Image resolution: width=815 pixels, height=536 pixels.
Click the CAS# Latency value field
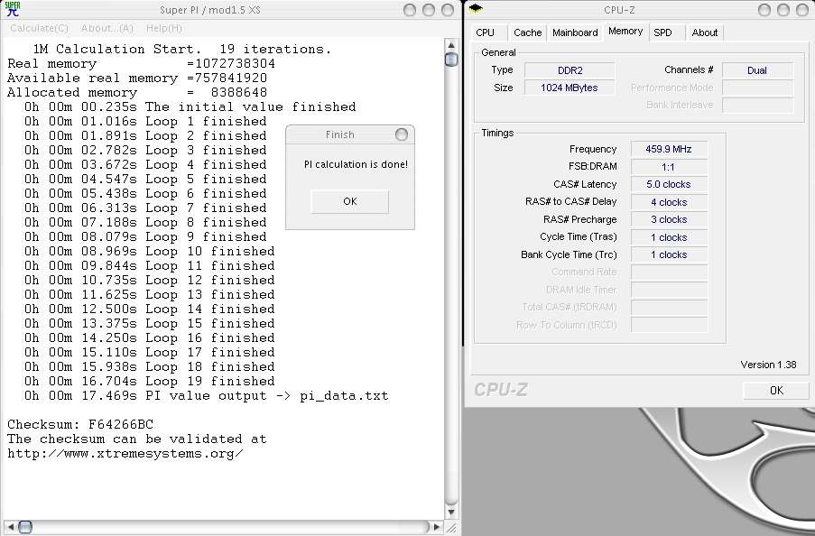pos(668,184)
